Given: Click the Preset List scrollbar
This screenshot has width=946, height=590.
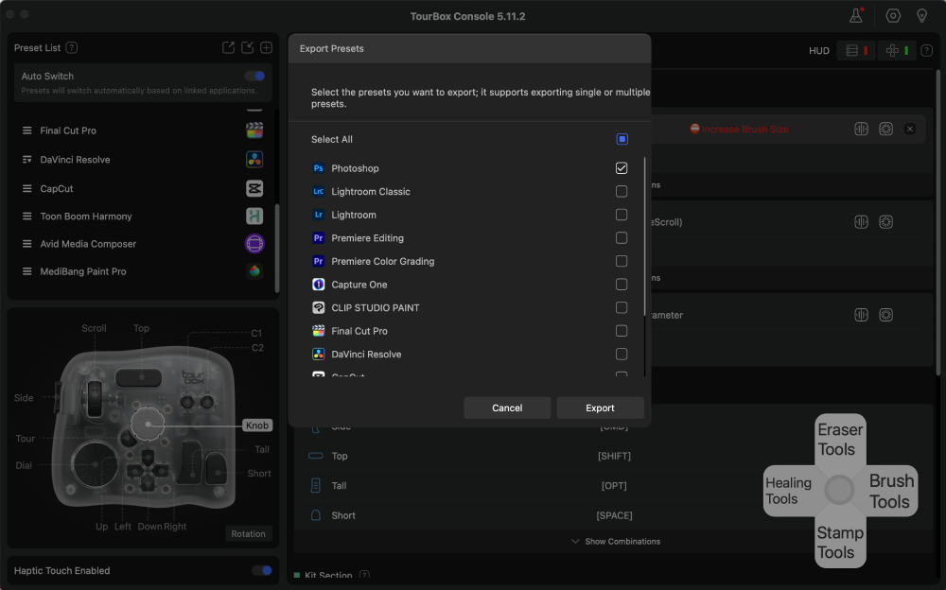Looking at the screenshot, I should [x=277, y=248].
